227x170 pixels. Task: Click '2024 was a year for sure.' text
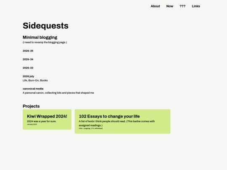(x=42, y=121)
